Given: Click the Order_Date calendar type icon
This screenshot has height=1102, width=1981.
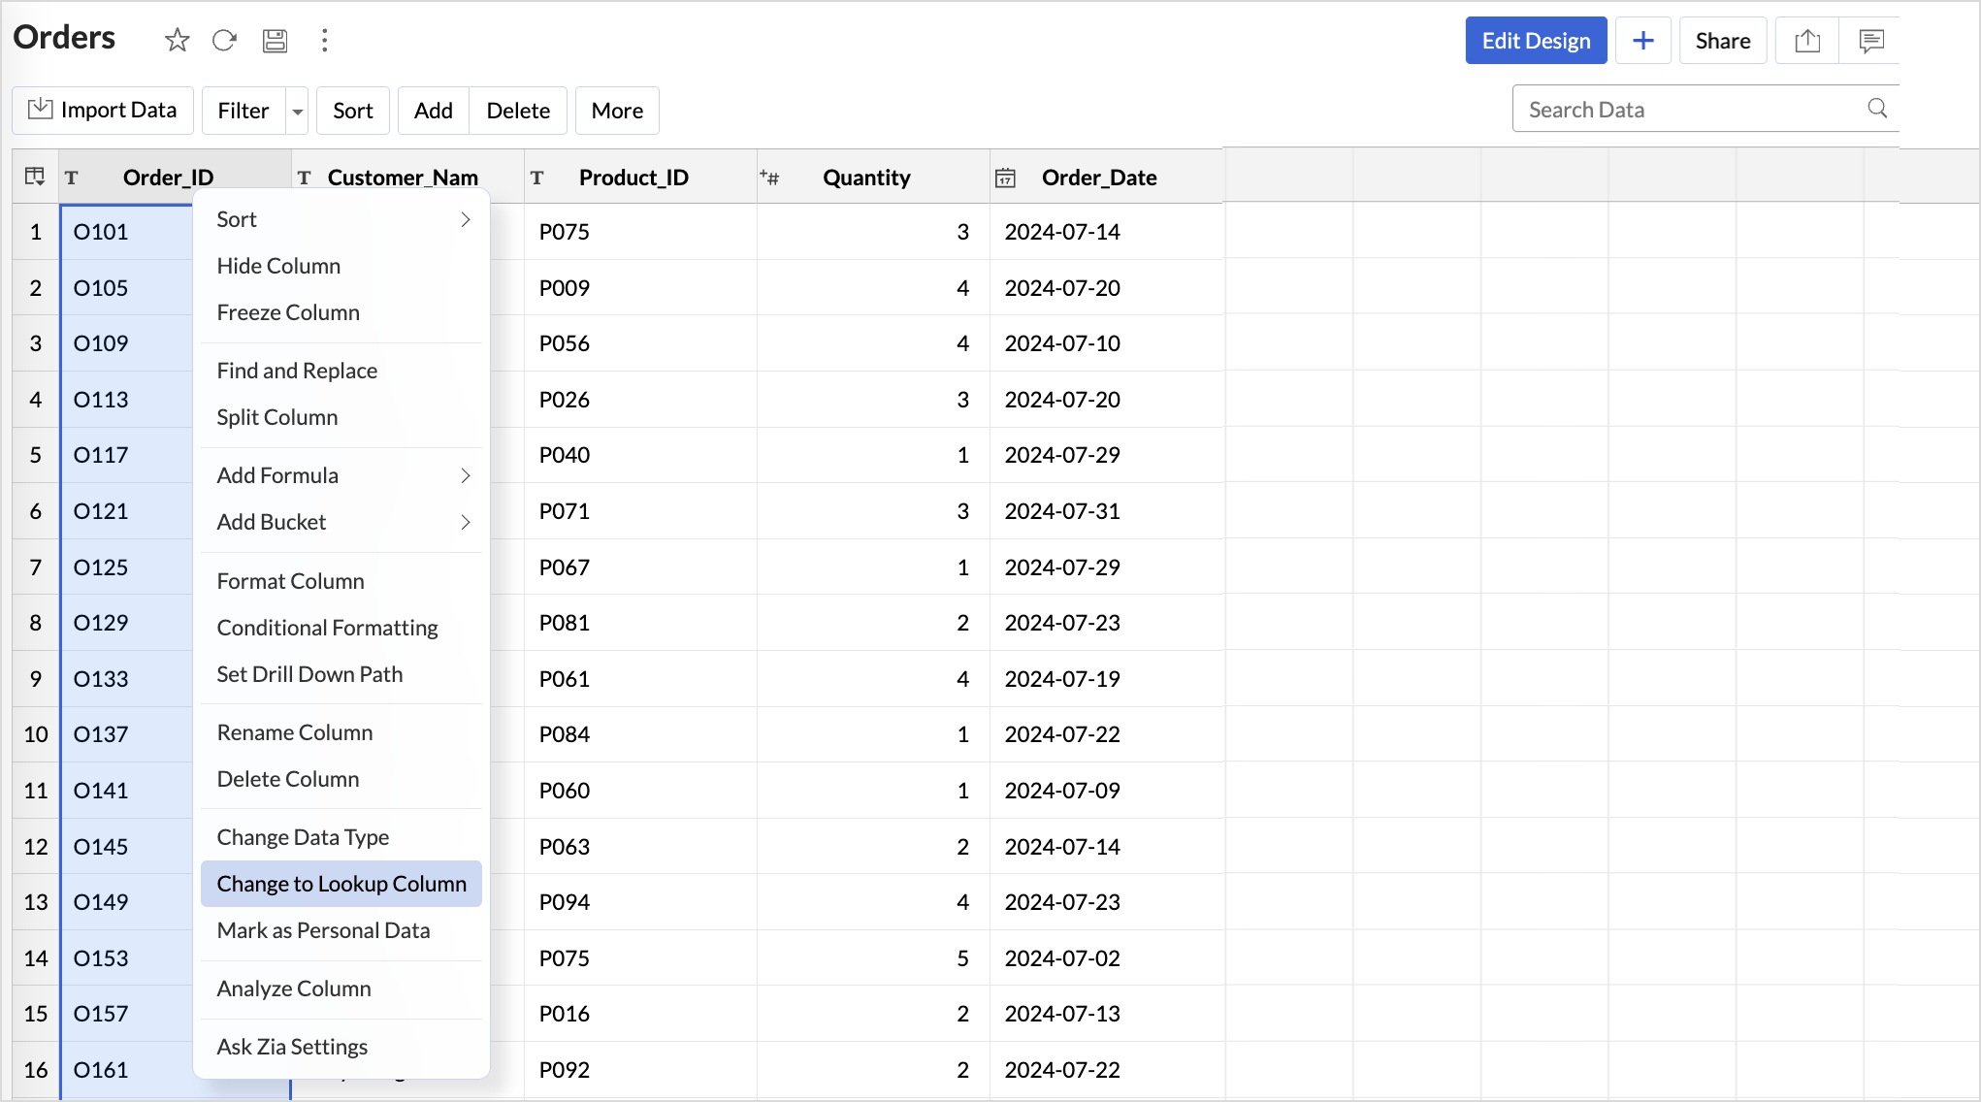Looking at the screenshot, I should click(x=1006, y=178).
